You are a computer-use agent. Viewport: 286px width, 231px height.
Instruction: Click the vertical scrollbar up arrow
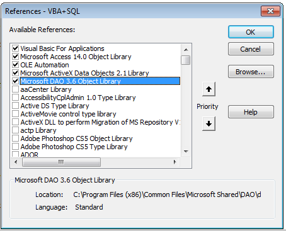coord(186,50)
